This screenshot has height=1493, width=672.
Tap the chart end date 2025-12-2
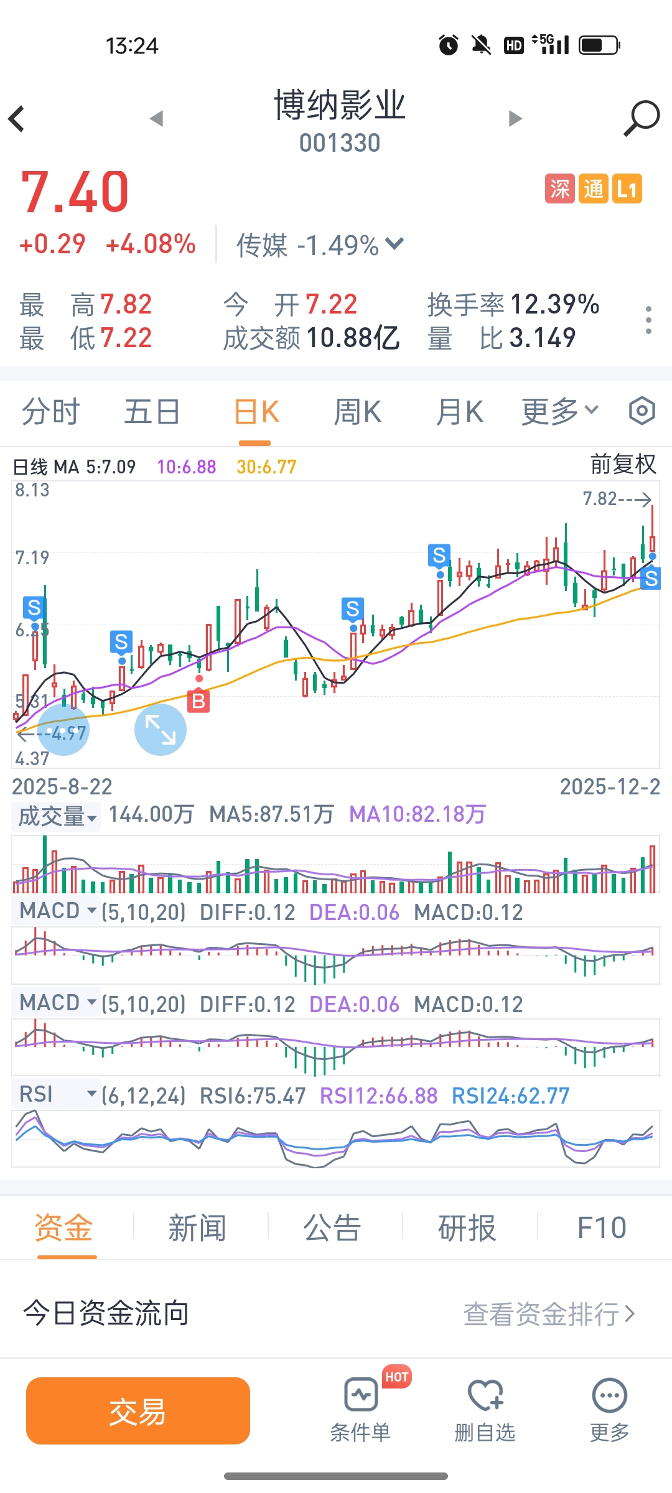click(610, 787)
